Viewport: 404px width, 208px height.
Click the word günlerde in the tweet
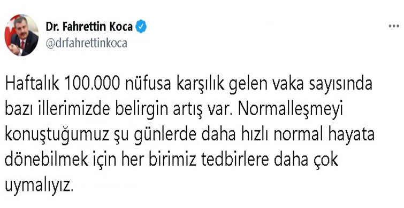pyautogui.click(x=165, y=136)
